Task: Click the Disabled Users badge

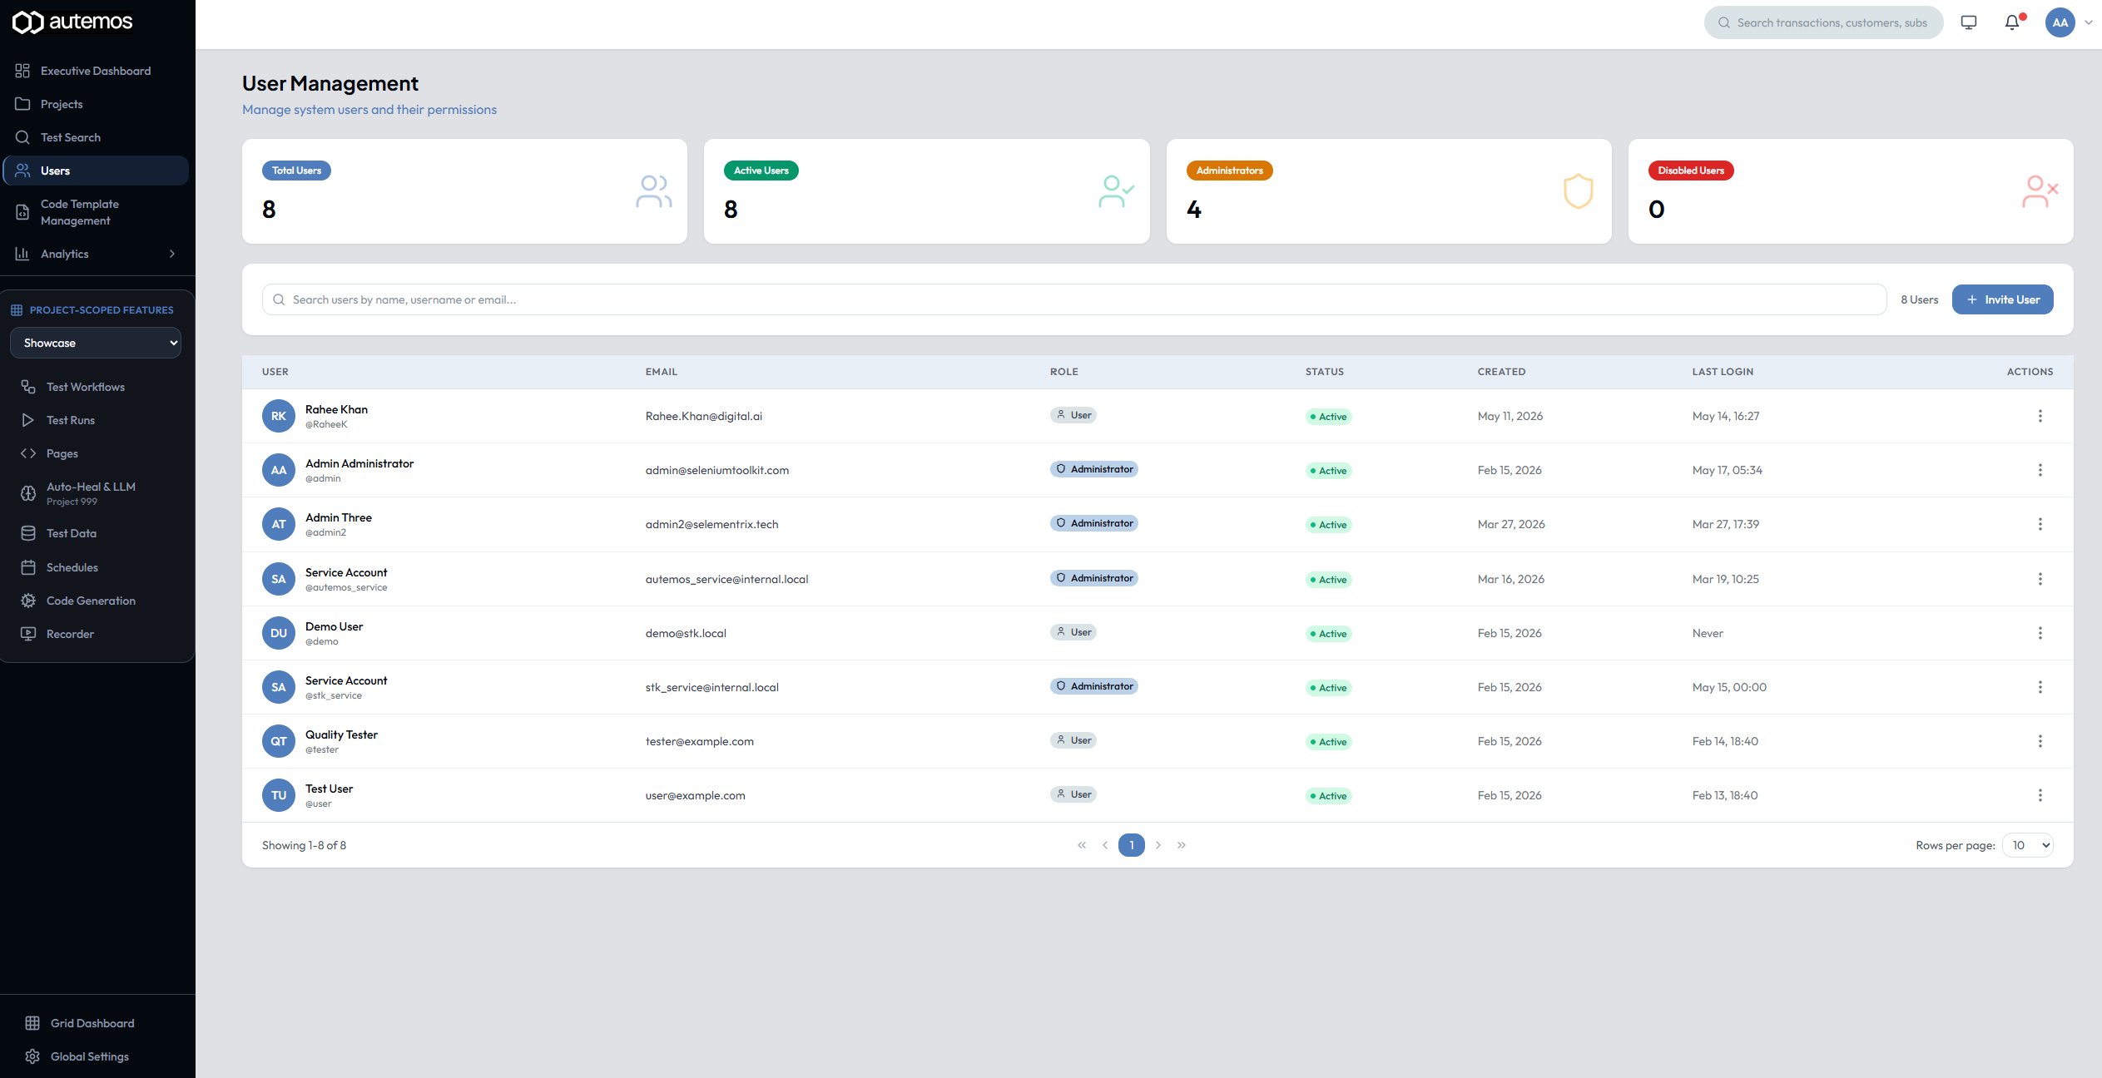Action: [x=1691, y=171]
